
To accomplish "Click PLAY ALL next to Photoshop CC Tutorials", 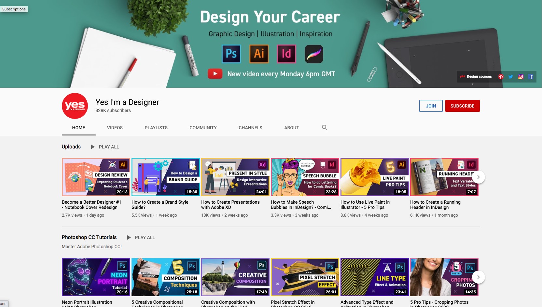I will [x=145, y=237].
